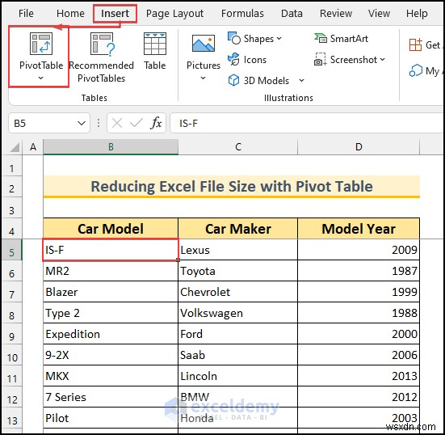Click the PivotTable icon
The width and height of the screenshot is (445, 435).
pyautogui.click(x=41, y=44)
